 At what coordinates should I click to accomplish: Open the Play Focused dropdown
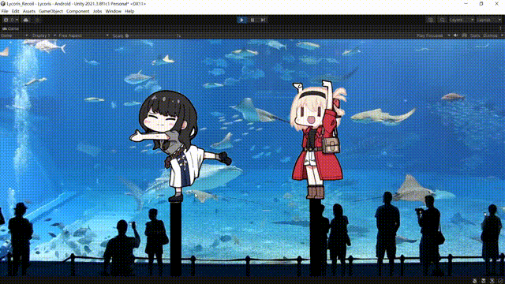[432, 35]
